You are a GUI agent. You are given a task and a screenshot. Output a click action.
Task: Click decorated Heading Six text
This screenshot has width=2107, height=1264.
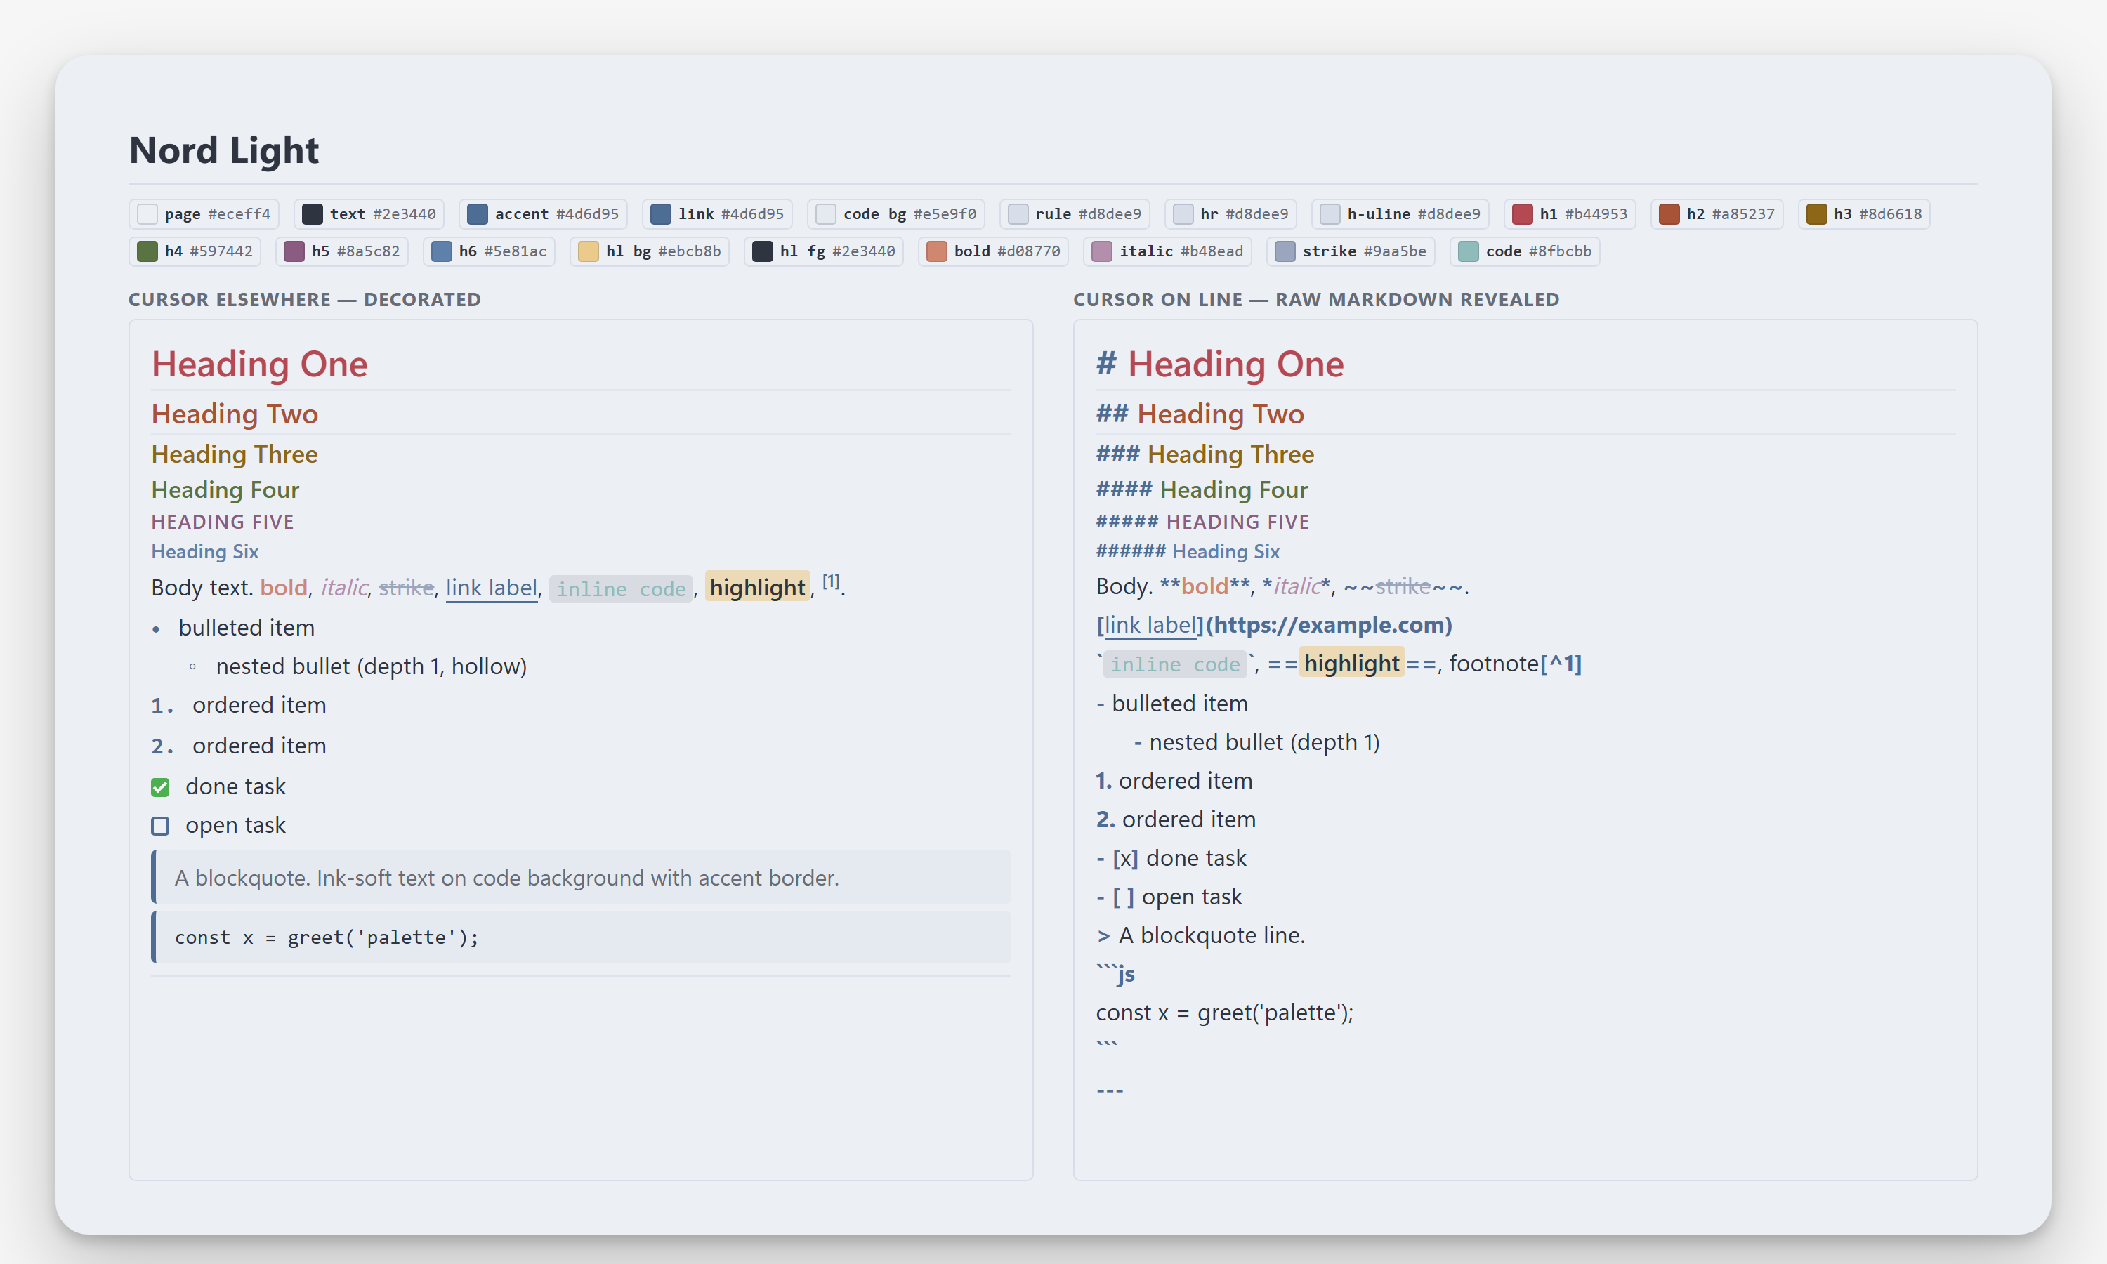coord(204,552)
